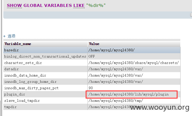The image size is (192, 116).
Task: Select innodb_data_home_dir value path
Action: pyautogui.click(x=116, y=75)
